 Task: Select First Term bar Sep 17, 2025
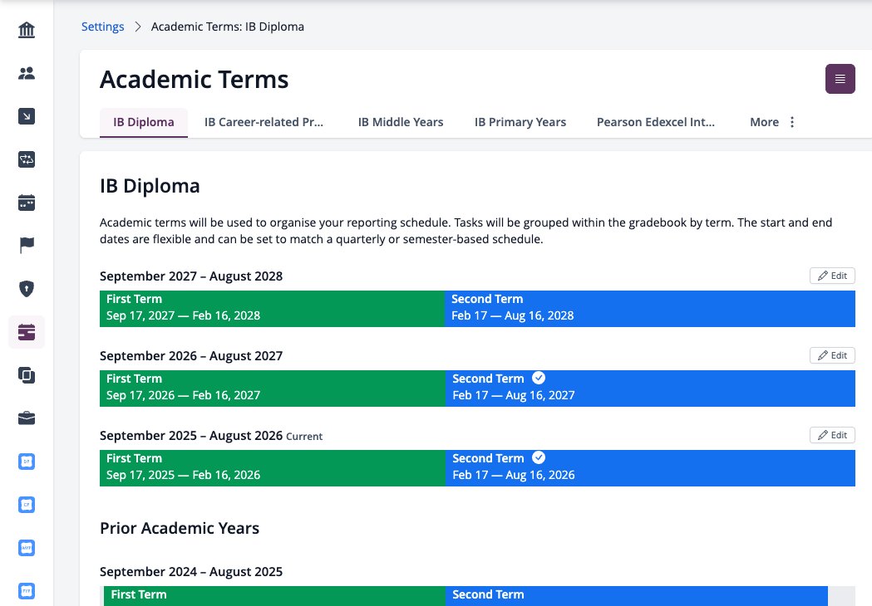point(273,467)
